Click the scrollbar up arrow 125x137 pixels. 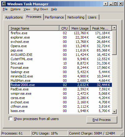coord(114,28)
